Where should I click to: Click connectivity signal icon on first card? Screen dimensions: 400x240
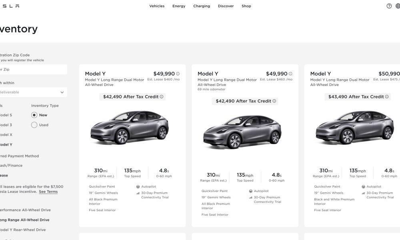pos(138,193)
